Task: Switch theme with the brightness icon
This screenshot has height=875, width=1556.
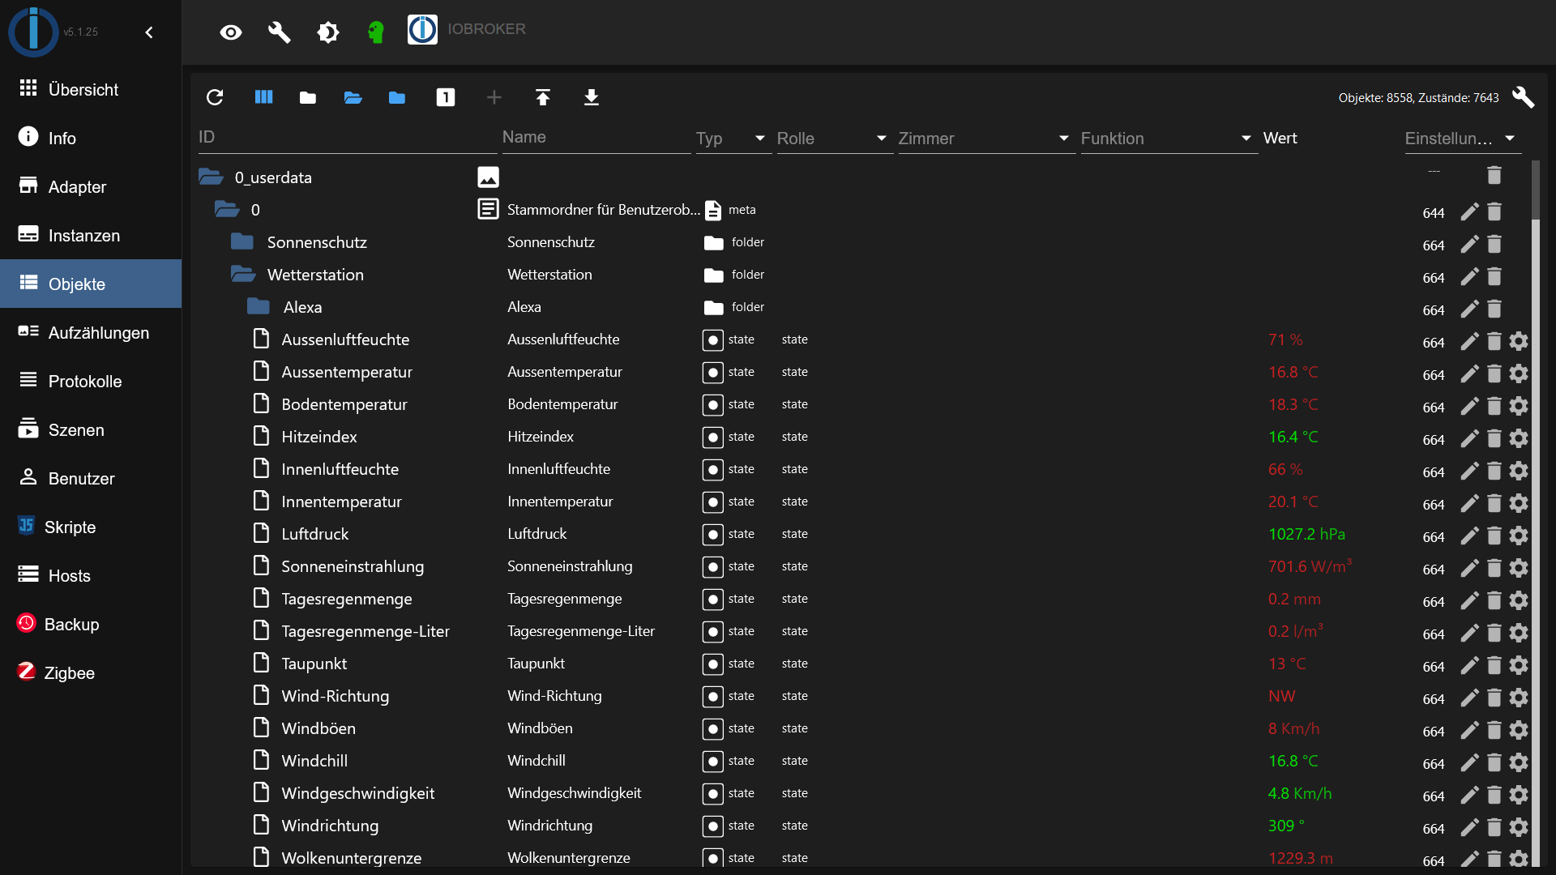Action: (x=328, y=32)
